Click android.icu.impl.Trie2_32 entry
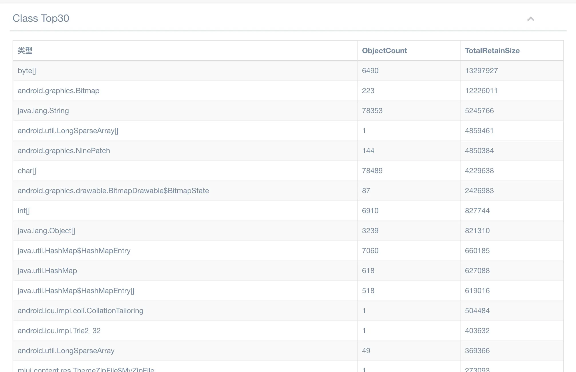The height and width of the screenshot is (372, 576). (x=59, y=331)
